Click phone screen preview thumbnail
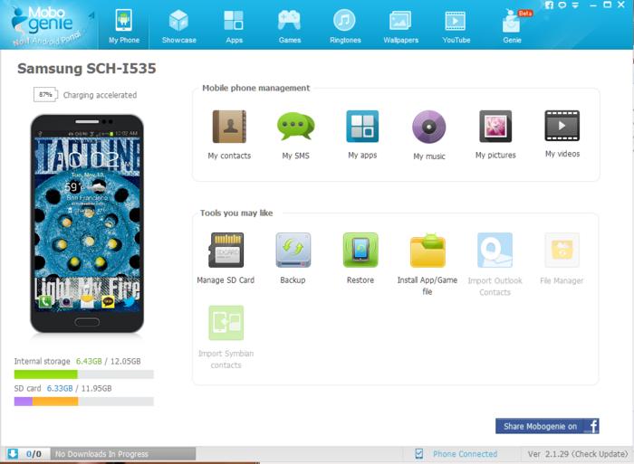634x464 pixels. click(87, 223)
